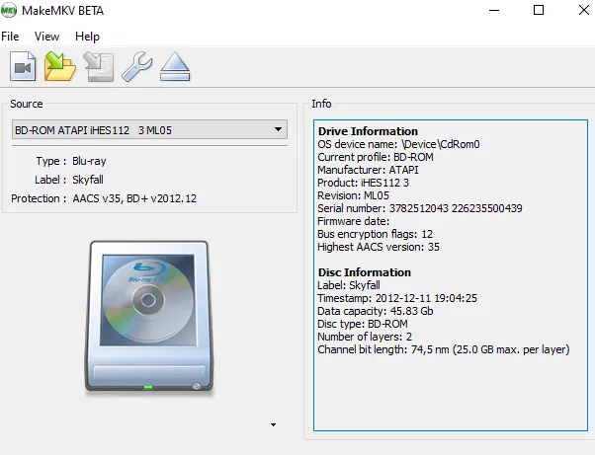Click the 'Label: Skyfall' line in Info
Image resolution: width=595 pixels, height=455 pixels.
[349, 285]
